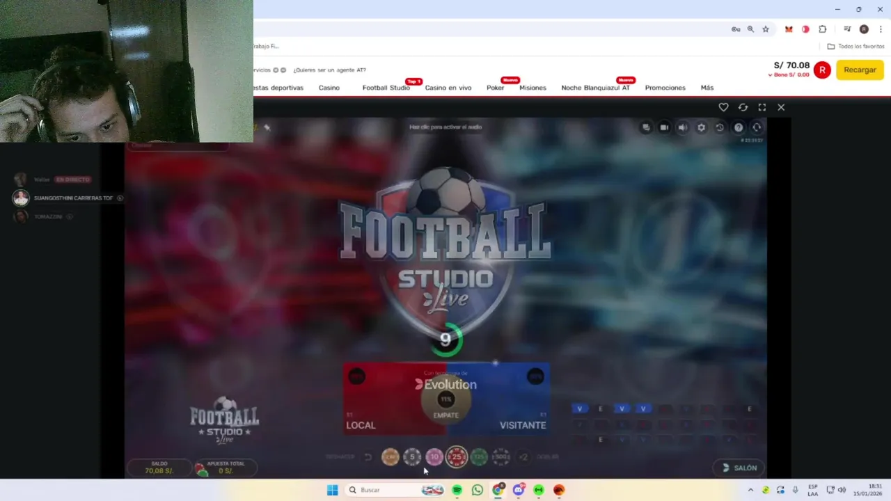The height and width of the screenshot is (501, 891).
Task: Bookmark page with star icon
Action: pos(766,29)
